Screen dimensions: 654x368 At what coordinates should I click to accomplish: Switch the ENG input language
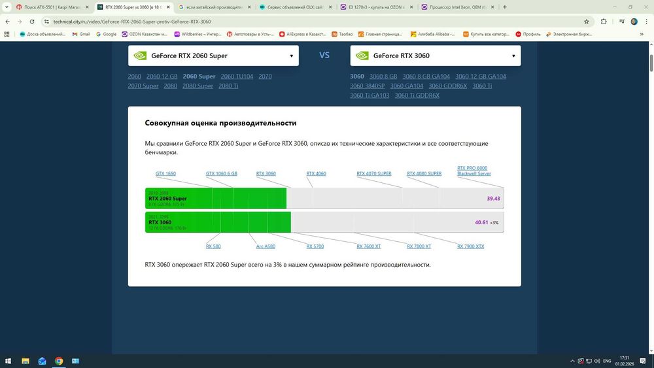point(607,361)
